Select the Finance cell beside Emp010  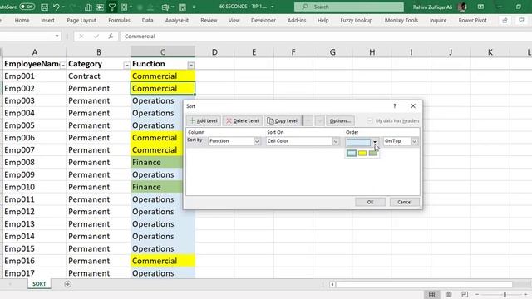(156, 187)
